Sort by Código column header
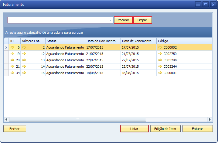 click(x=184, y=41)
